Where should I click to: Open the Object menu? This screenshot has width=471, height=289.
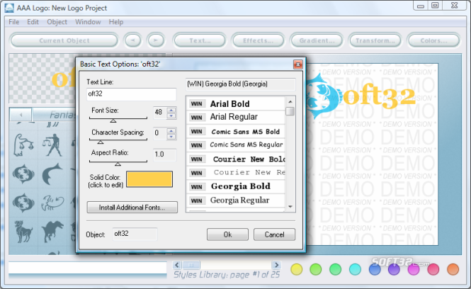pyautogui.click(x=57, y=22)
